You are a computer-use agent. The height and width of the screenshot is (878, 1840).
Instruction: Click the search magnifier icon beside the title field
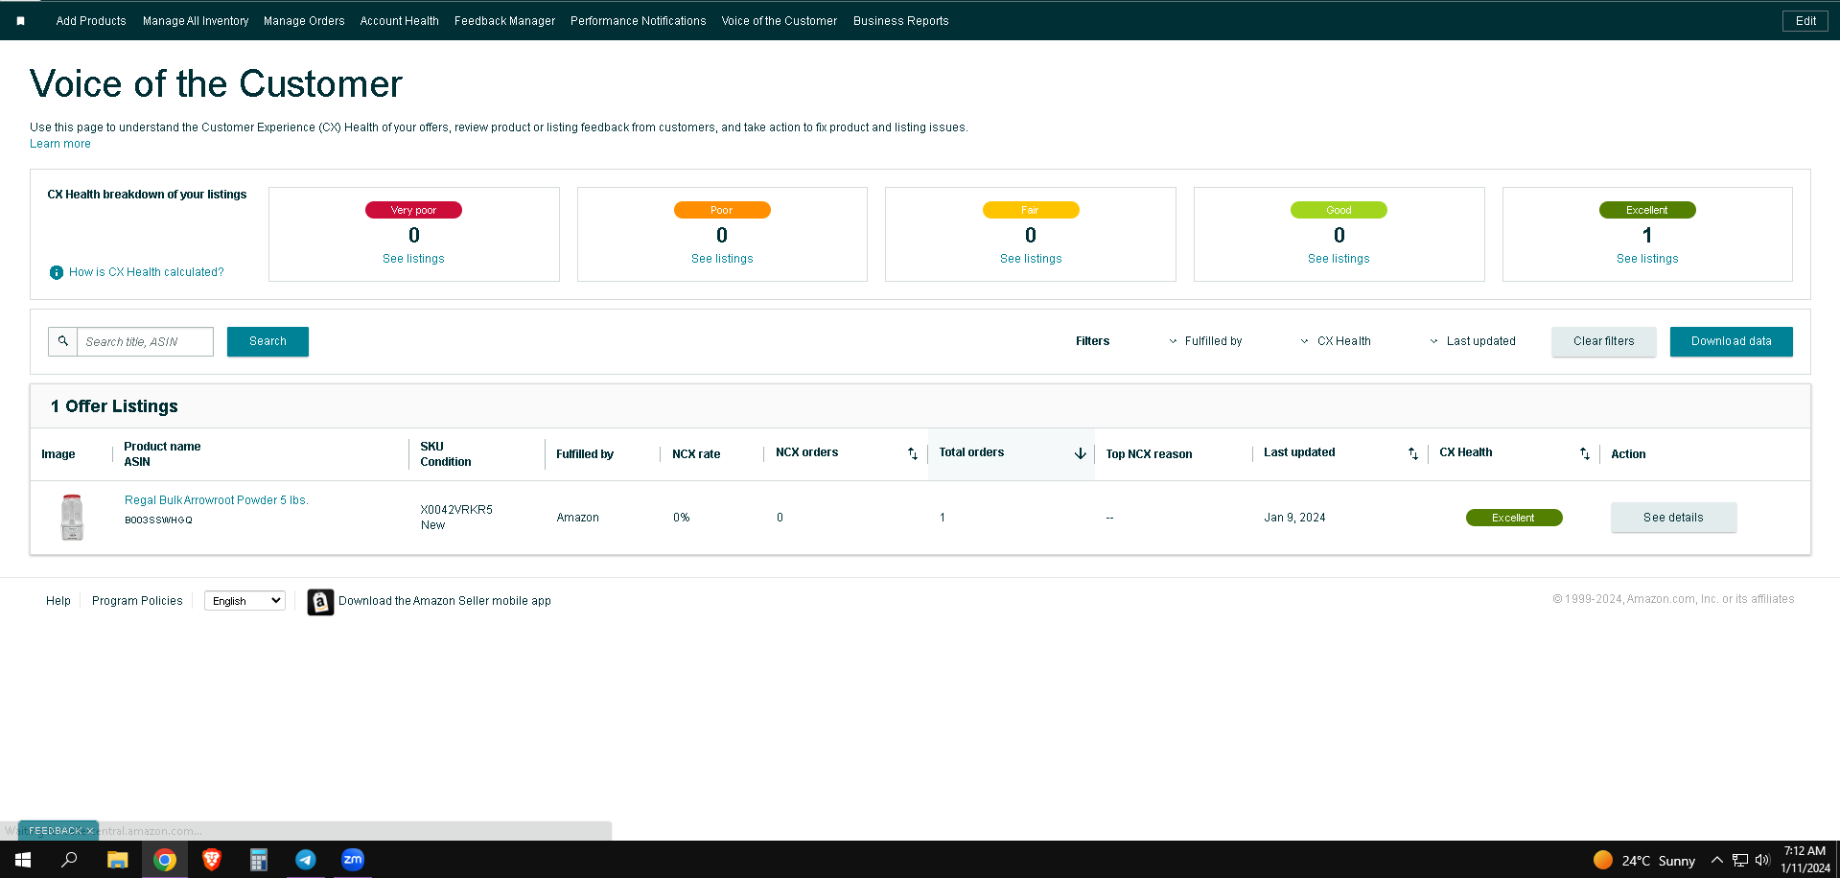click(63, 341)
